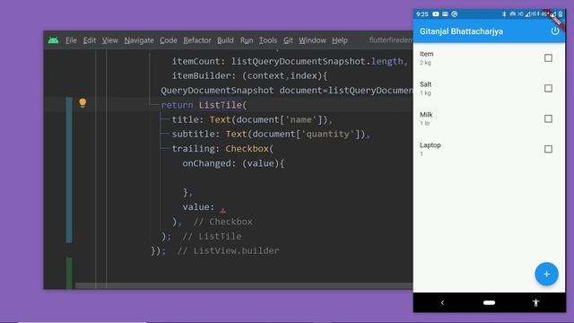Open the View menu
This screenshot has width=574, height=323.
tap(109, 40)
